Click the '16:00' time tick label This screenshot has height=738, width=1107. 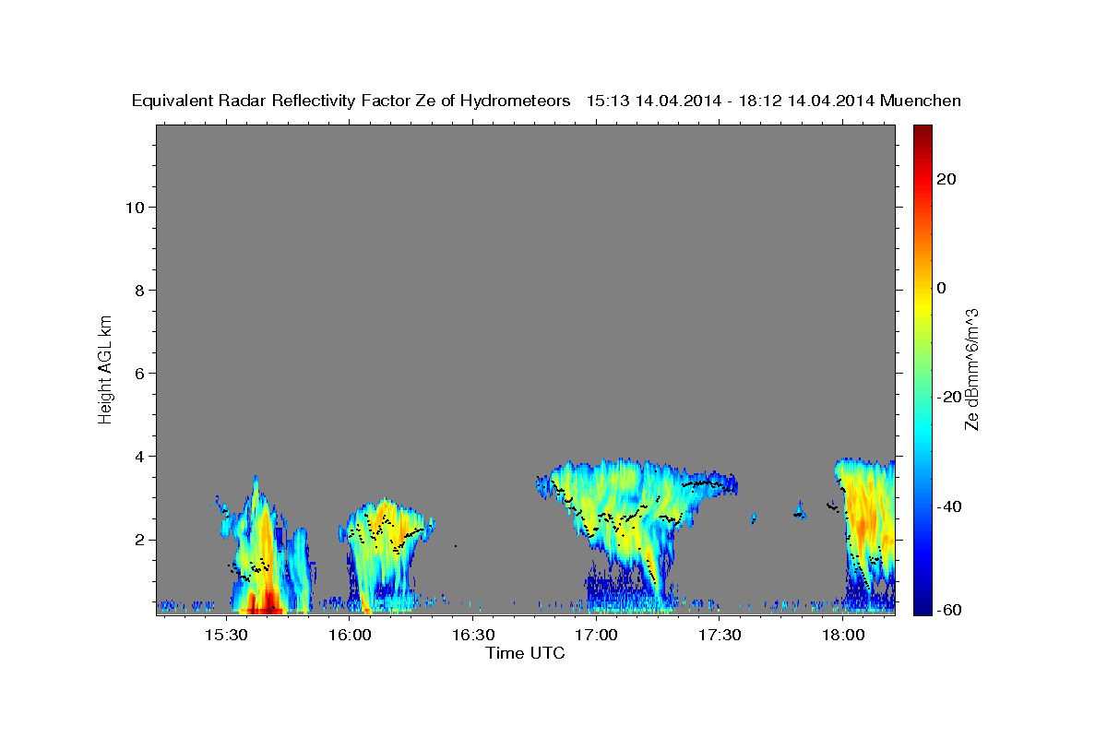click(350, 636)
